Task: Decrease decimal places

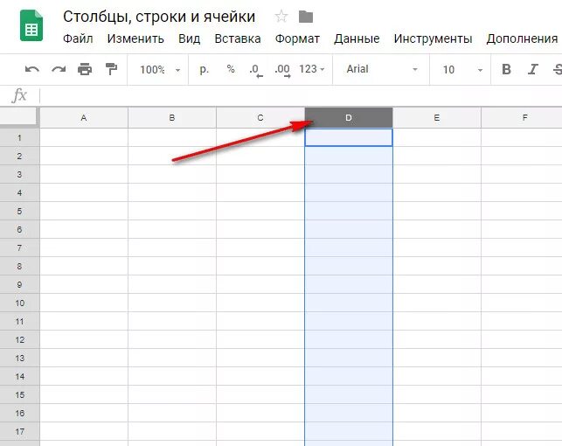Action: coord(256,70)
